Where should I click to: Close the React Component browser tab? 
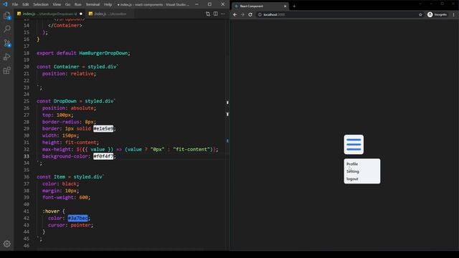[x=285, y=6]
